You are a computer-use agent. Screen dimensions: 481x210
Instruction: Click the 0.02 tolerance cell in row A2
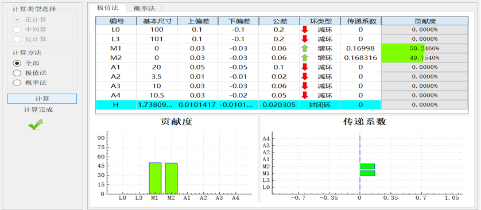(279, 76)
